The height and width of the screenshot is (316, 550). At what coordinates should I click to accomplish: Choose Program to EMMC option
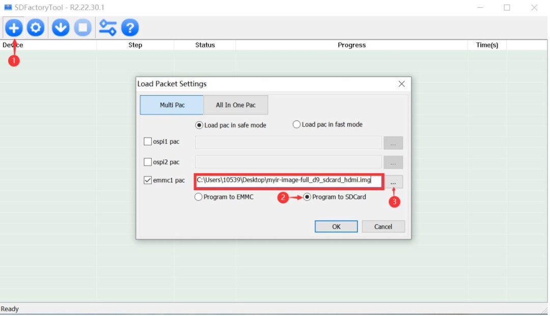pos(199,197)
